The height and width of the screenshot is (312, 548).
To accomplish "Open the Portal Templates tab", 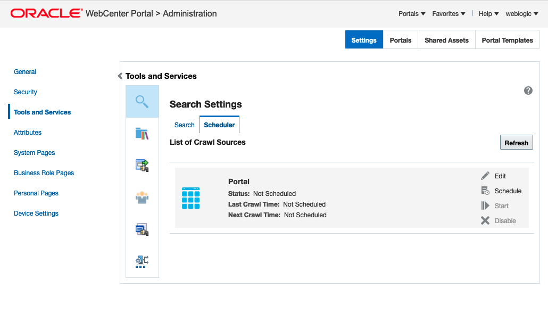I will click(508, 40).
